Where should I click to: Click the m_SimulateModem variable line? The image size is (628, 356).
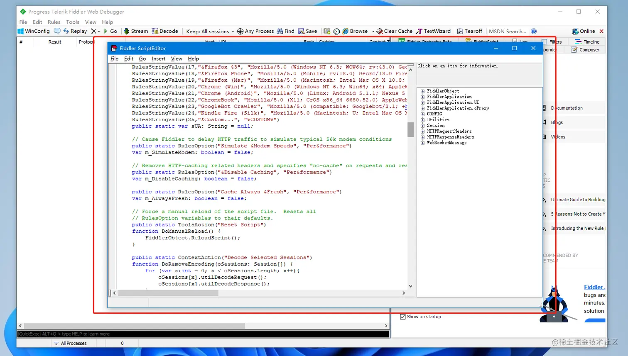coord(192,152)
